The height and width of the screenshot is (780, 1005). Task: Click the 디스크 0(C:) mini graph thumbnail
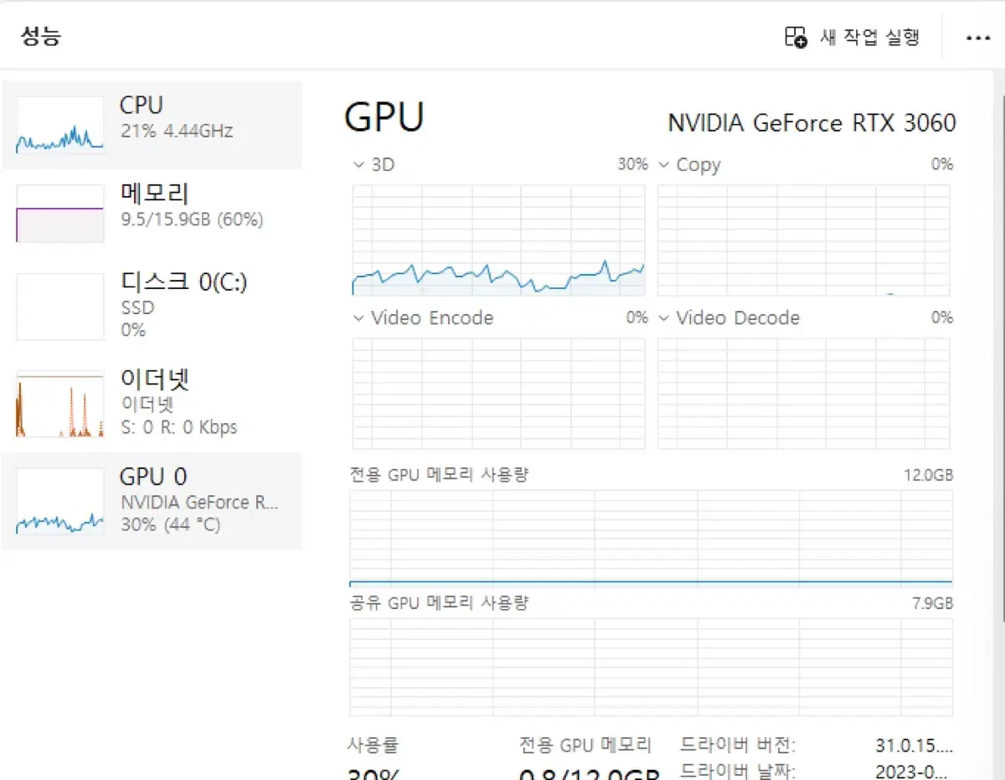coord(60,307)
